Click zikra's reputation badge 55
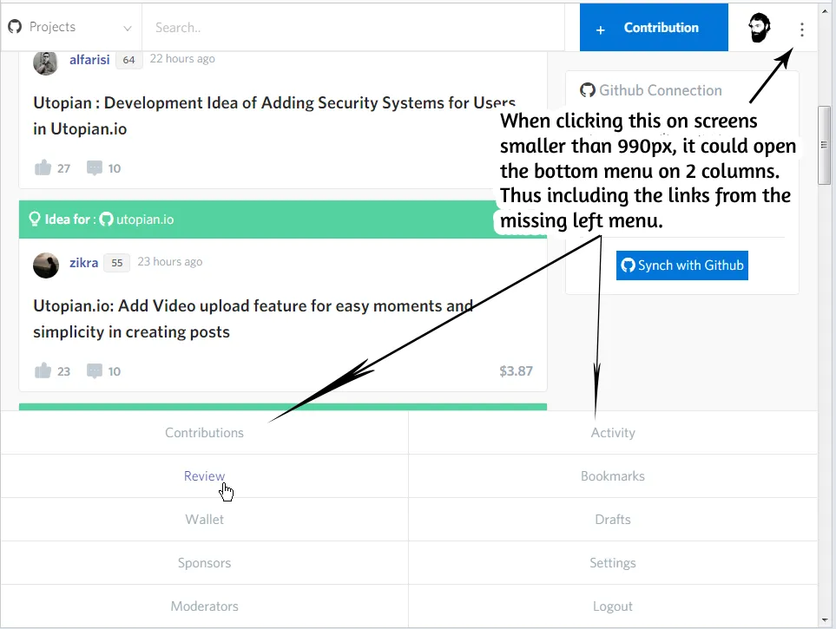This screenshot has width=836, height=629. pyautogui.click(x=117, y=263)
